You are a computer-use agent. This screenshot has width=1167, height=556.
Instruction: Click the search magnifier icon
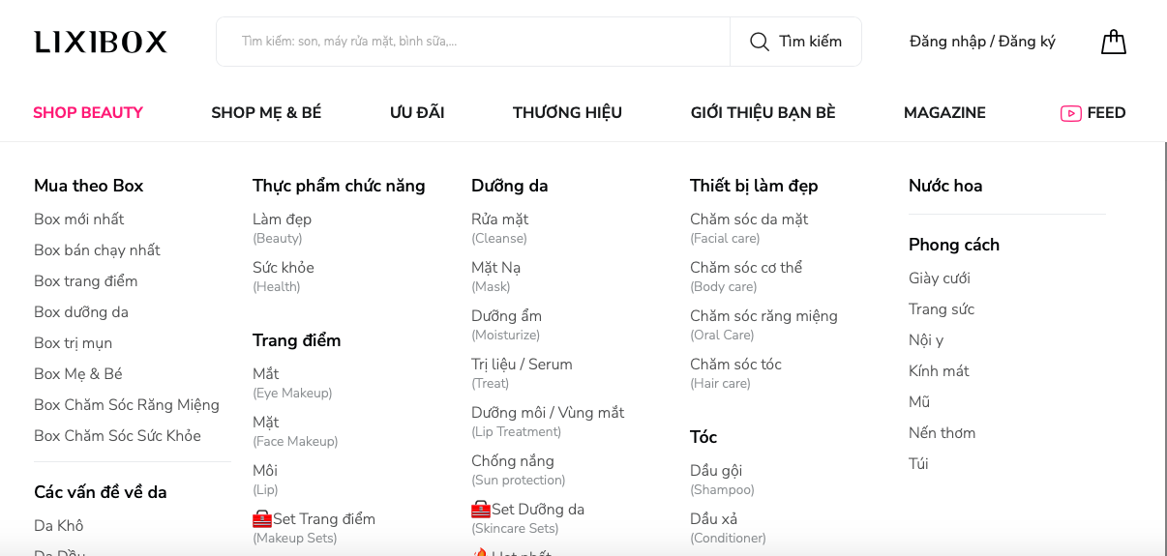click(760, 42)
